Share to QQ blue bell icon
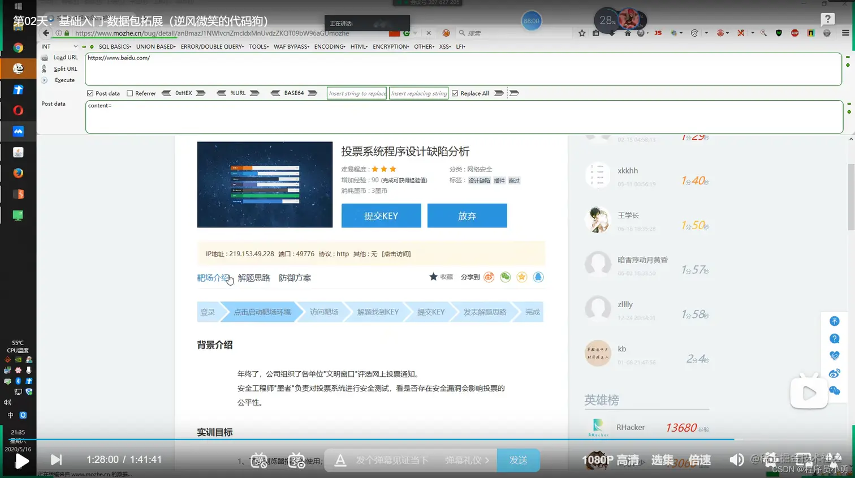855x478 pixels. [538, 277]
